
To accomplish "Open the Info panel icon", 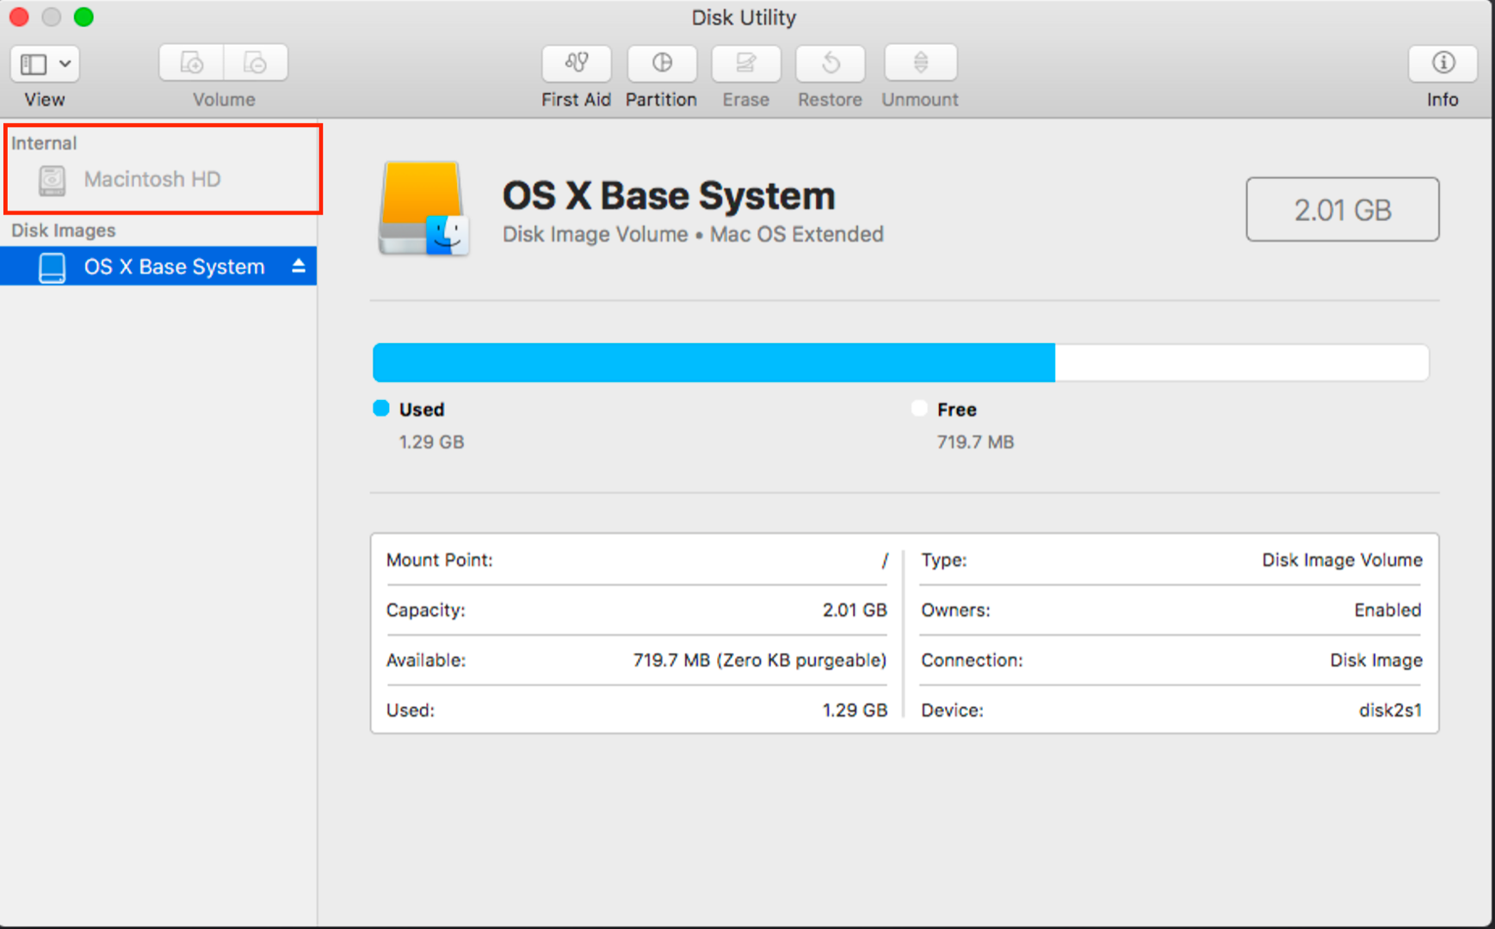I will [x=1442, y=64].
